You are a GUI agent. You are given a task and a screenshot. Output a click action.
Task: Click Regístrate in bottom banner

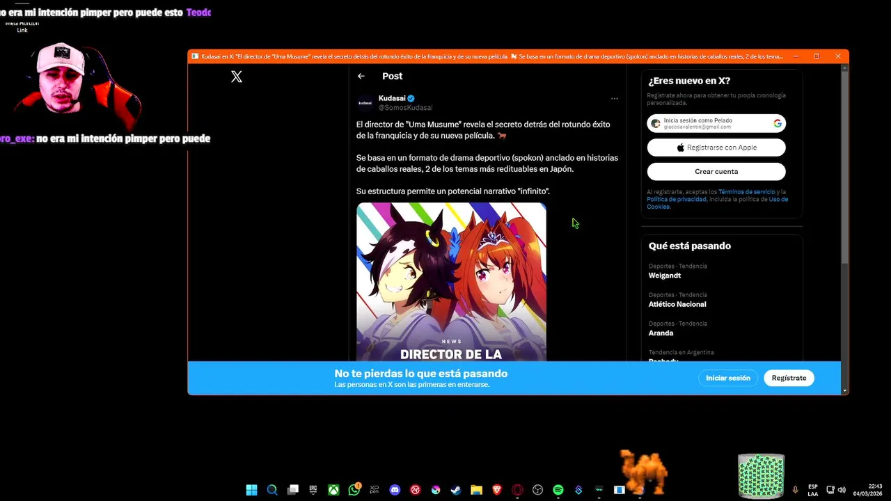coord(789,378)
